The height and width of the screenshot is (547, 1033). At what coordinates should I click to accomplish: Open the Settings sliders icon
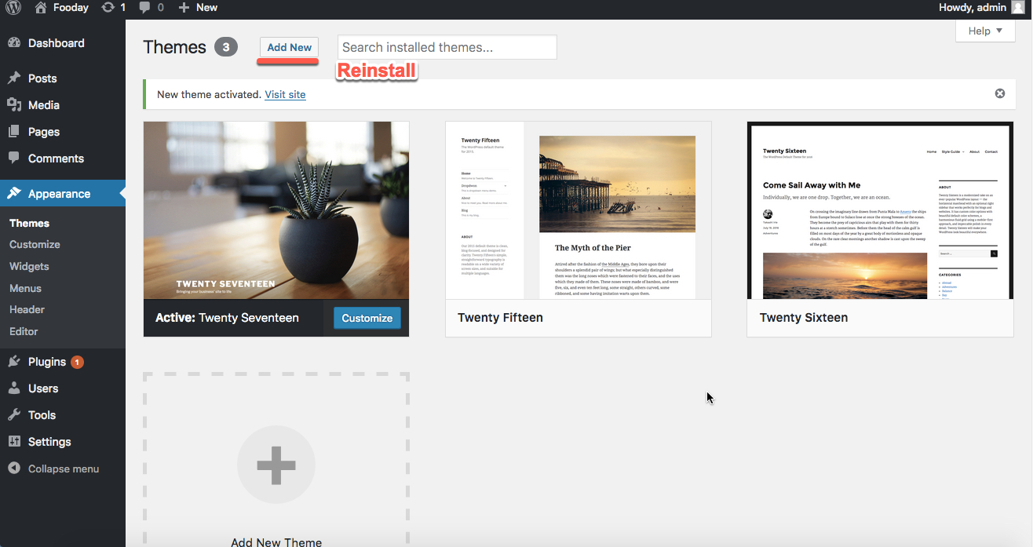(14, 442)
